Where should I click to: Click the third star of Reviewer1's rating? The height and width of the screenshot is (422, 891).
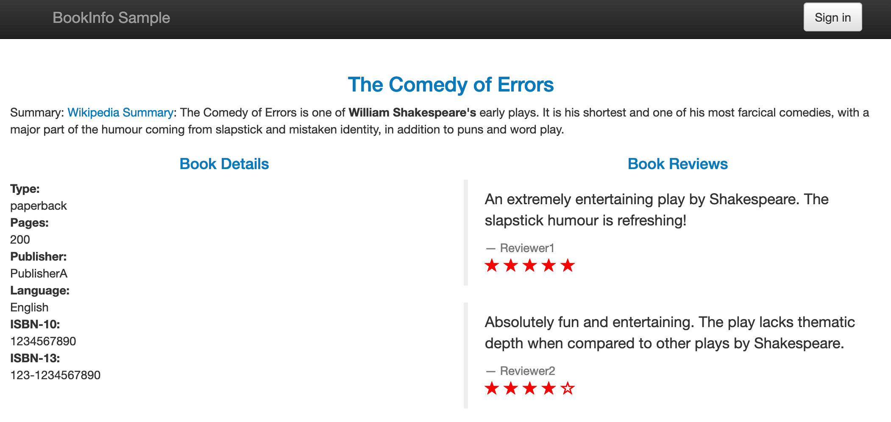pos(530,266)
